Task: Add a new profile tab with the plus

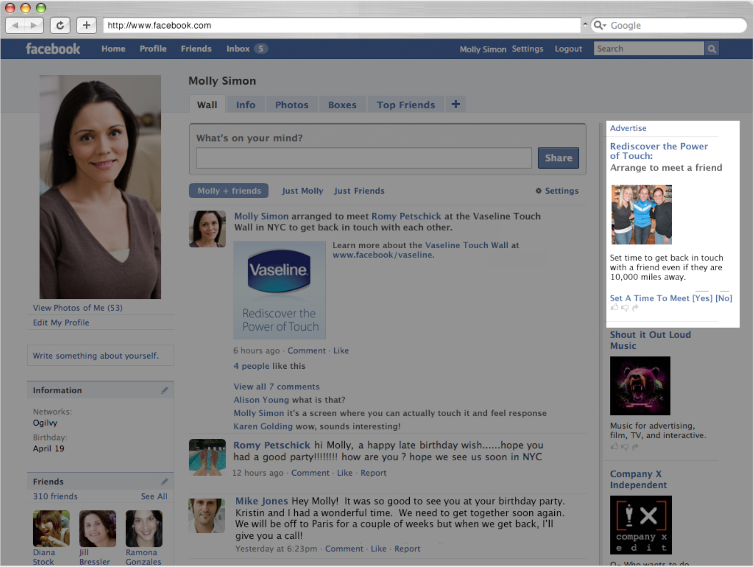Action: (456, 104)
